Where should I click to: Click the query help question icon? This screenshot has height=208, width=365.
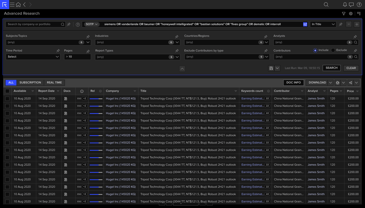click(x=78, y=25)
